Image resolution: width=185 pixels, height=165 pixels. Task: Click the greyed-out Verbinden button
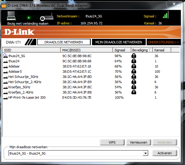164,142
